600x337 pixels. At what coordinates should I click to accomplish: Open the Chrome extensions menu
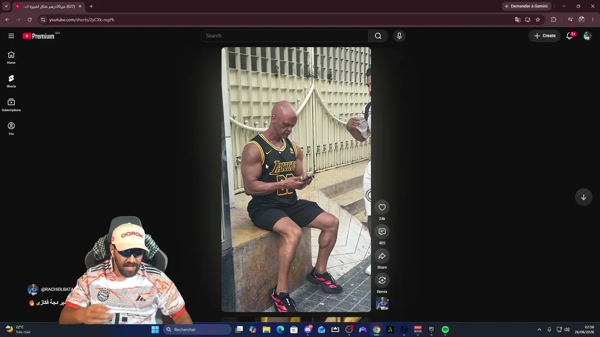coord(554,20)
